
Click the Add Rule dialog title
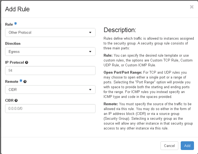tap(17, 9)
